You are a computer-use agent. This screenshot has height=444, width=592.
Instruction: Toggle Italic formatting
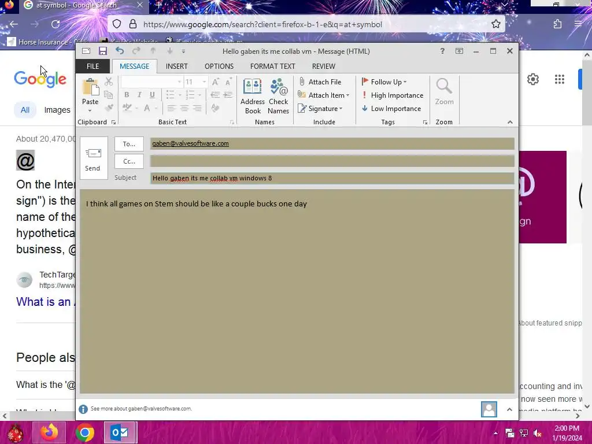tap(139, 95)
